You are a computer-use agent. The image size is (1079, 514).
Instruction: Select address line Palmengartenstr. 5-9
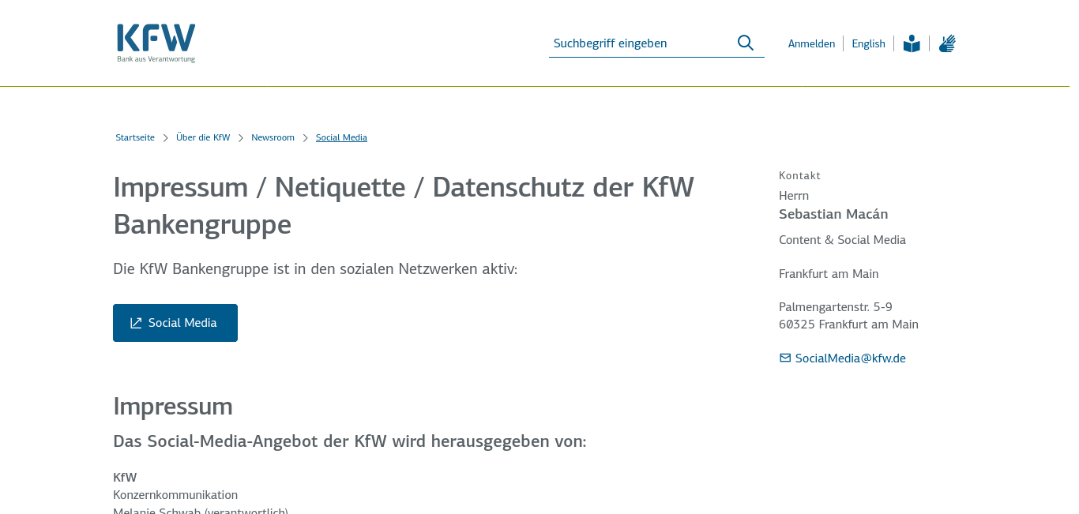836,306
